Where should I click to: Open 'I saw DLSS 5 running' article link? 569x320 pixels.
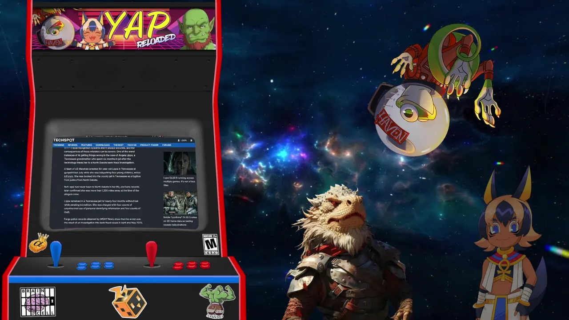click(x=179, y=181)
